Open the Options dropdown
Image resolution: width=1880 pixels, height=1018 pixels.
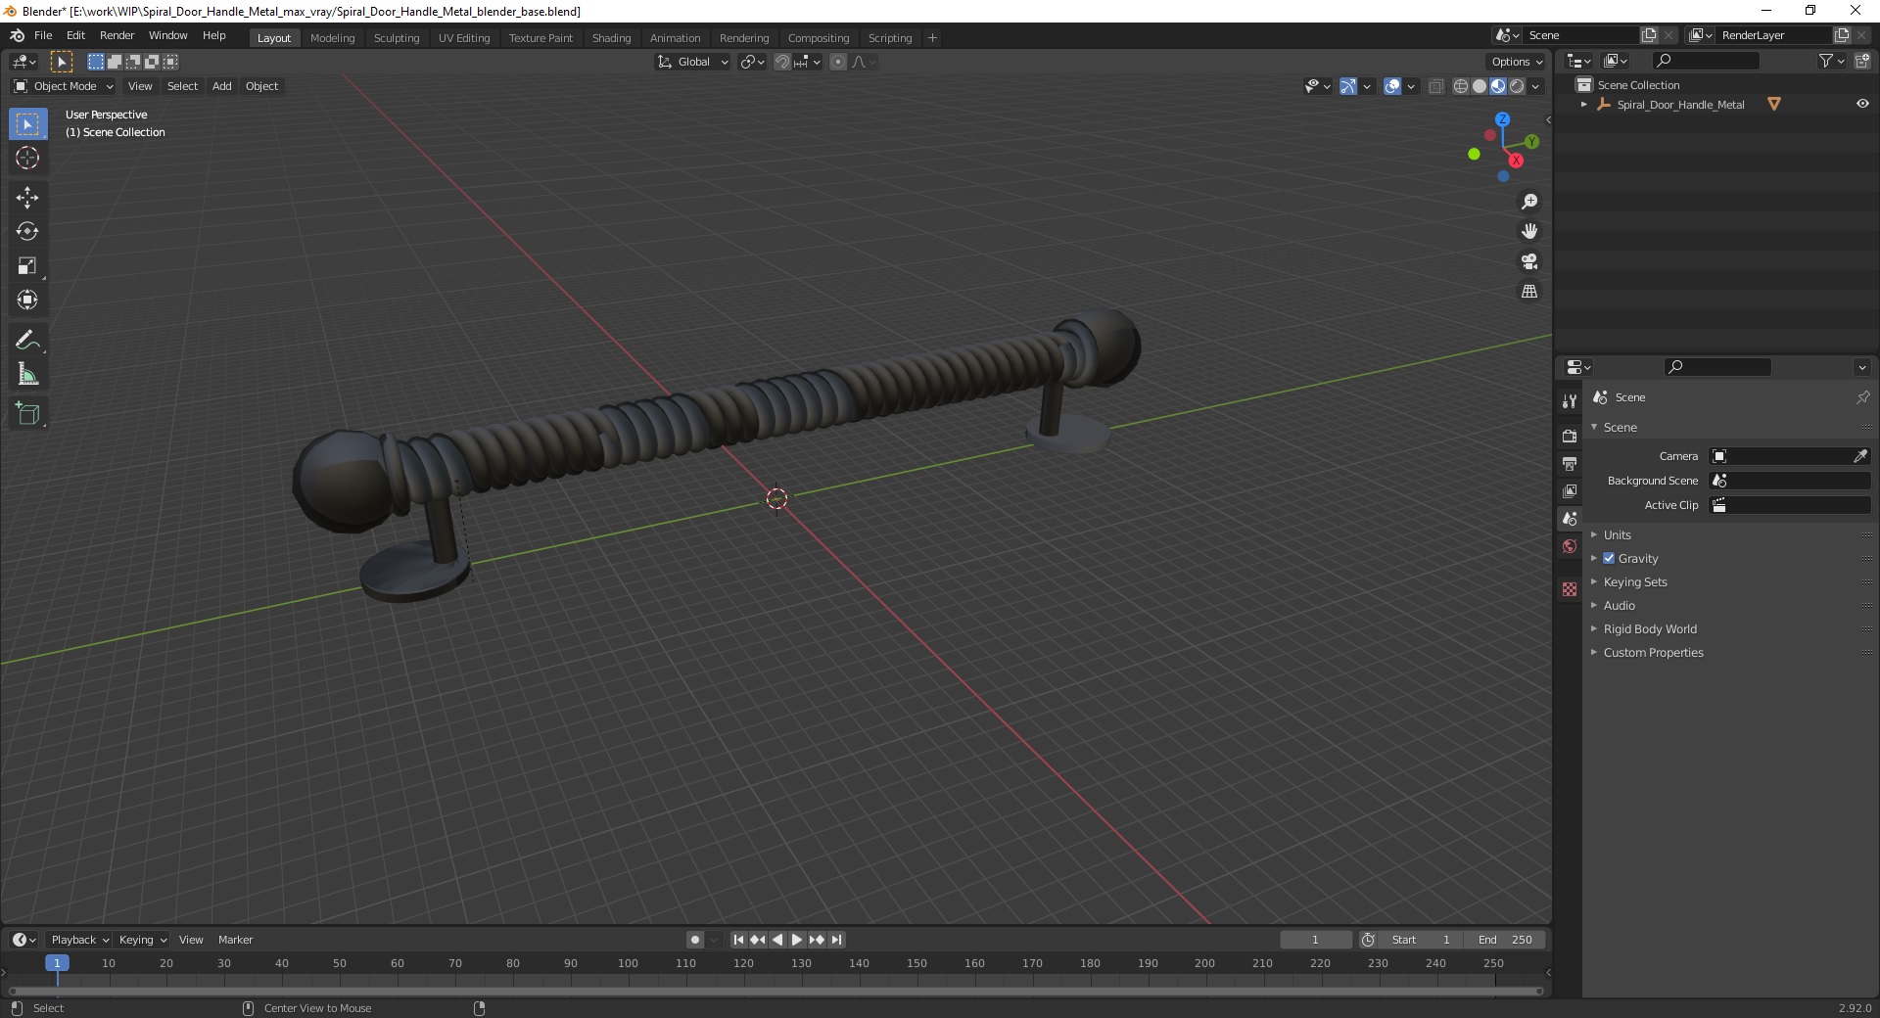click(x=1516, y=62)
